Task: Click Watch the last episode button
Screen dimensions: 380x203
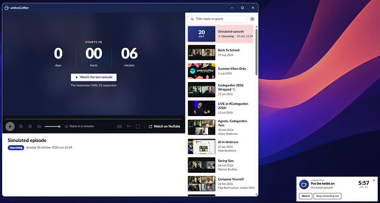Action: click(94, 77)
